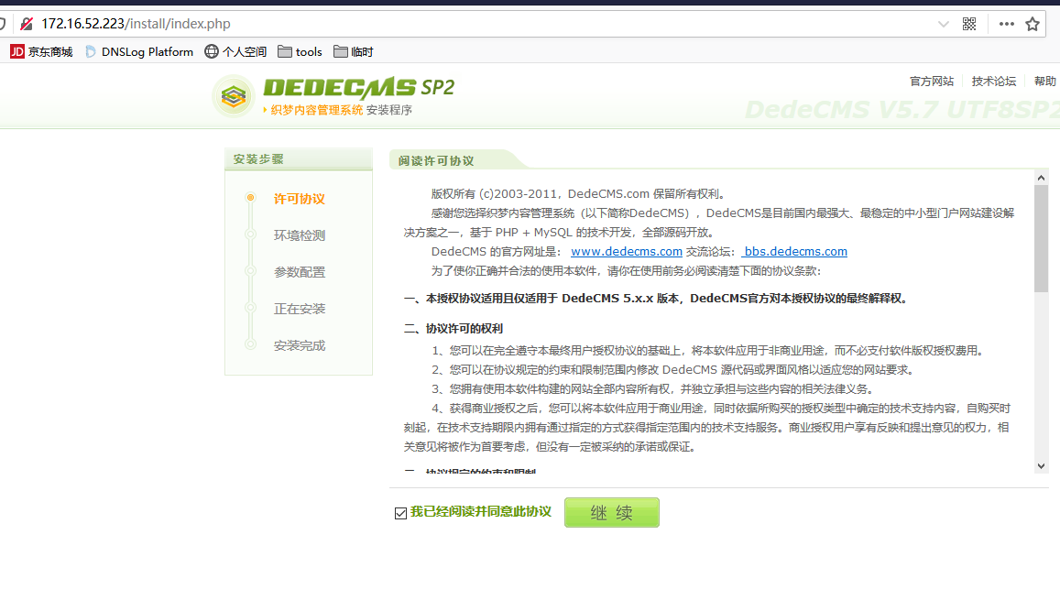Open the 京东商城 bookmark

click(x=41, y=51)
